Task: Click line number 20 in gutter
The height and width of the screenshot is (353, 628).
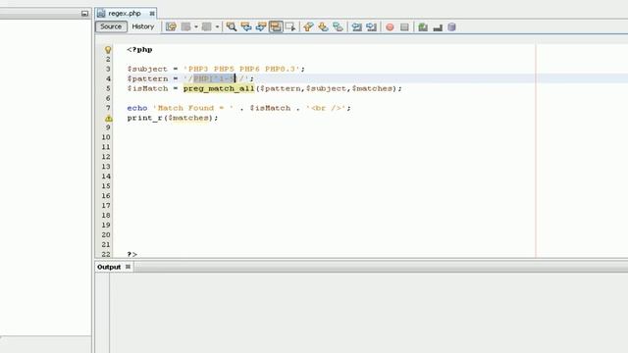Action: pos(106,235)
